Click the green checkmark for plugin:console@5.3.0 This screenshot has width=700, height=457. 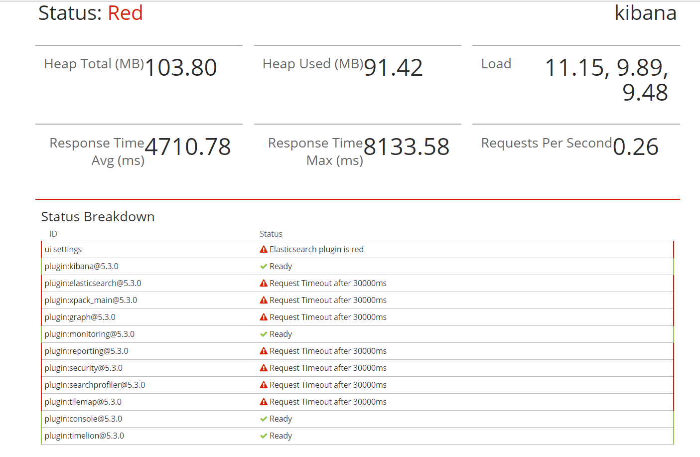click(264, 419)
